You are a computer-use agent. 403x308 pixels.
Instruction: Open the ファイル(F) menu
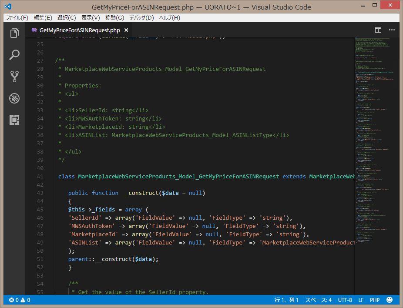(17, 18)
